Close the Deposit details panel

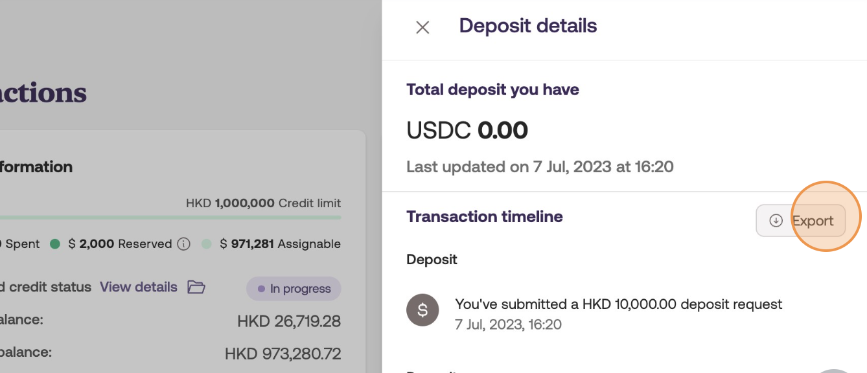click(x=422, y=27)
